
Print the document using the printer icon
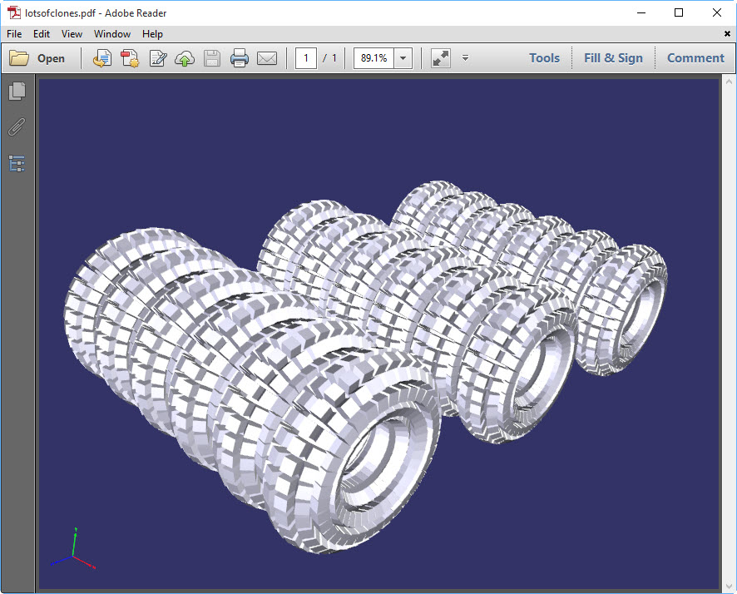240,58
